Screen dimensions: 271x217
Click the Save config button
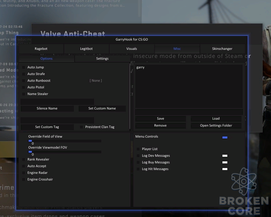pos(161,118)
